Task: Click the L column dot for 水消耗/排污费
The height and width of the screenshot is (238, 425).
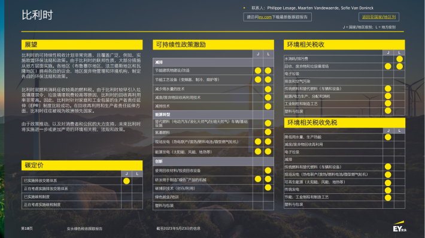Action: pos(399,59)
